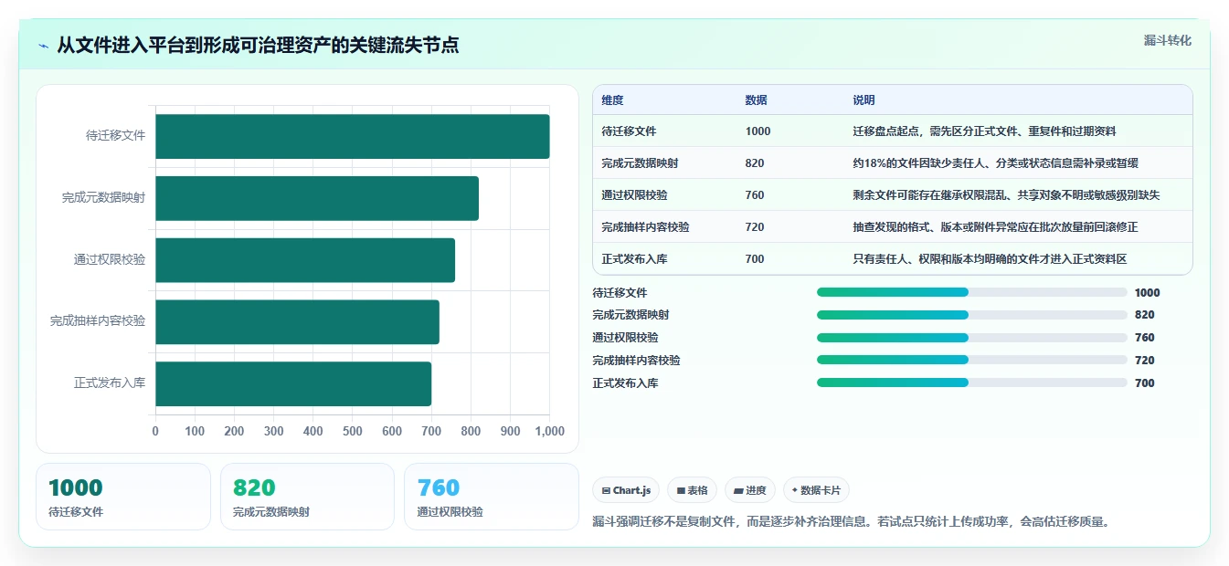The height and width of the screenshot is (566, 1229).
Task: Click table cell 待迁移文件
Action: tap(629, 131)
